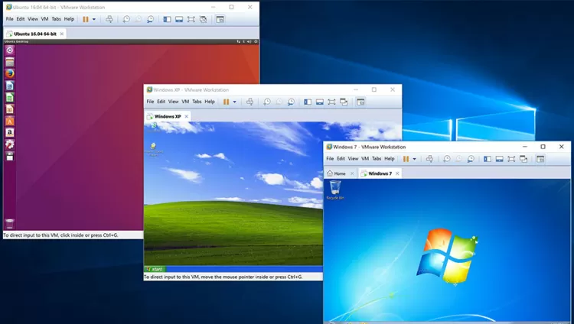Open Ubuntu Dash search launcher icon
The height and width of the screenshot is (324, 574).
10,50
